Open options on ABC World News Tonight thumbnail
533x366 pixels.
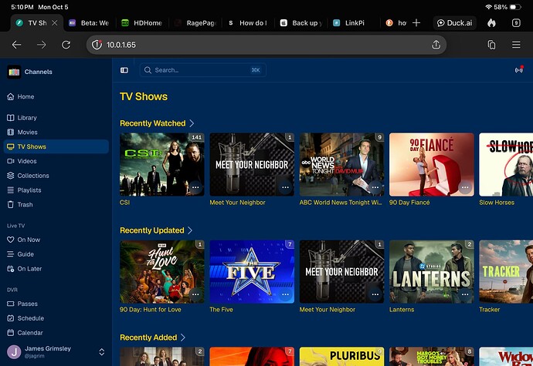(x=375, y=187)
